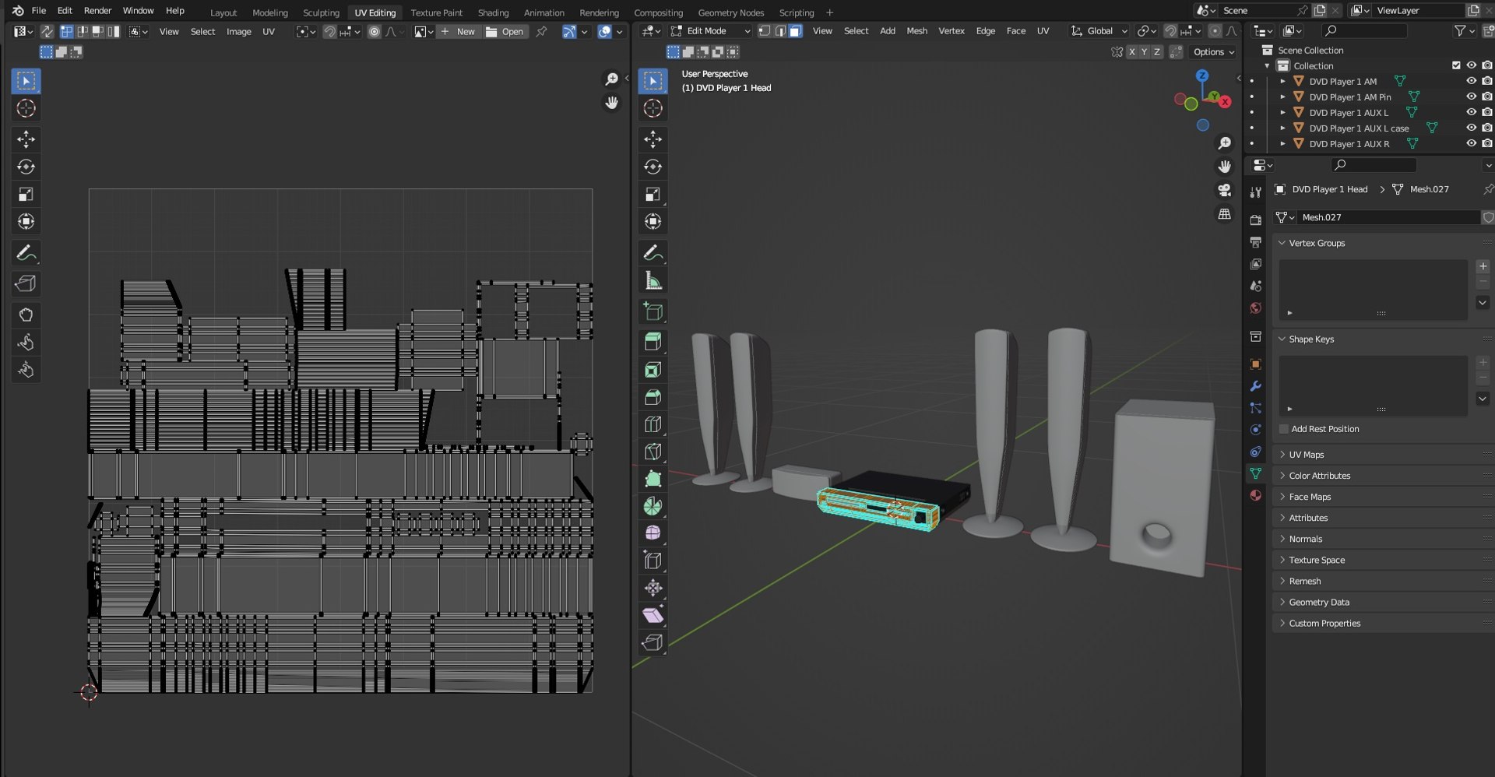Toggle camera view in the 3D viewport

pos(1224,191)
